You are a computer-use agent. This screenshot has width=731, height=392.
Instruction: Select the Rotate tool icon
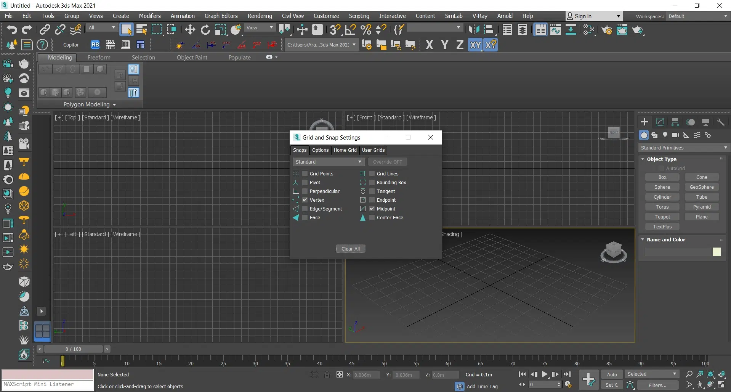tap(205, 30)
